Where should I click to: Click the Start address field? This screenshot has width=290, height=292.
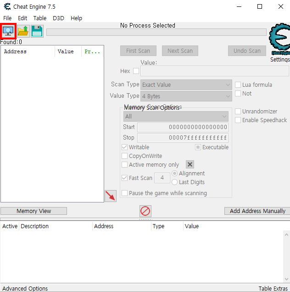pyautogui.click(x=183, y=127)
